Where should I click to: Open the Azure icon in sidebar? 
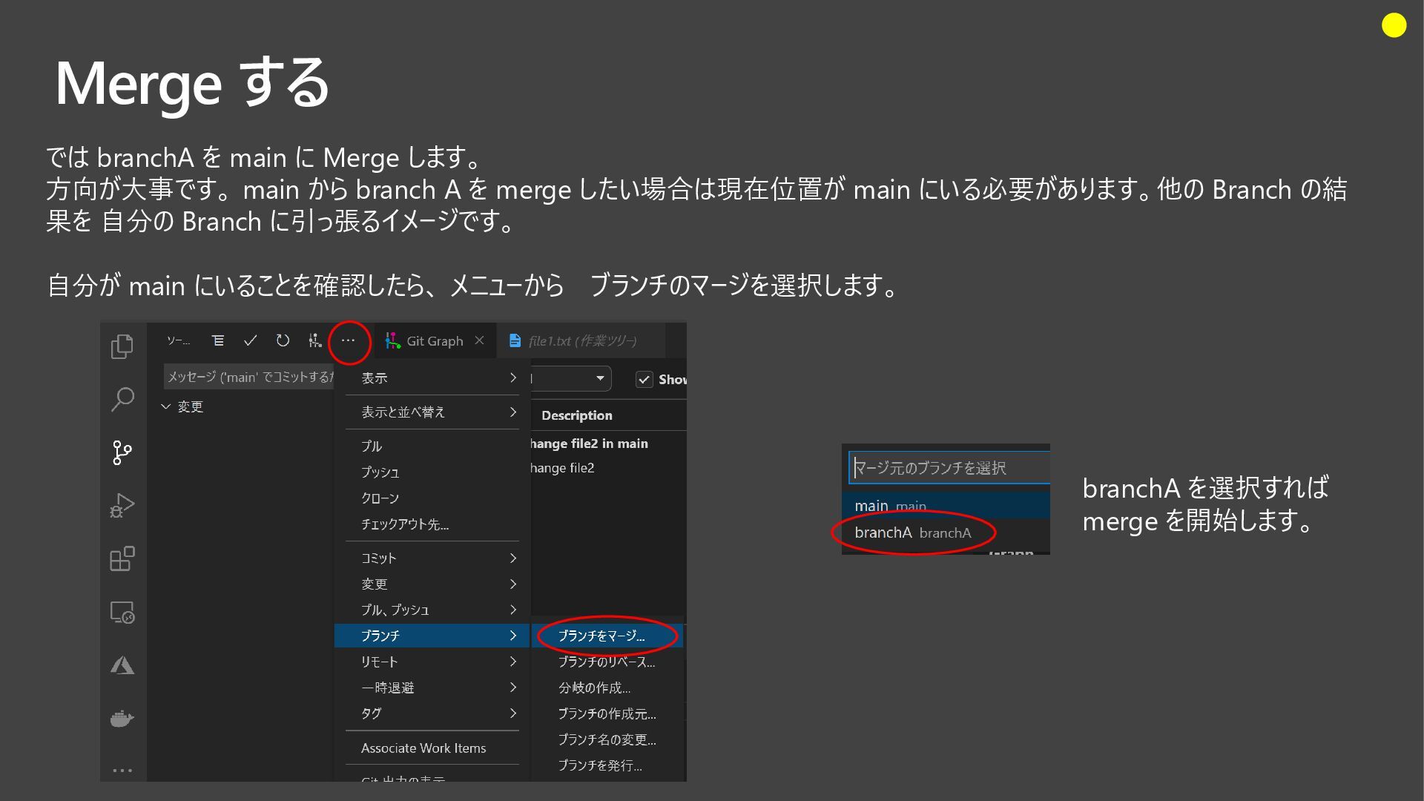pos(122,666)
